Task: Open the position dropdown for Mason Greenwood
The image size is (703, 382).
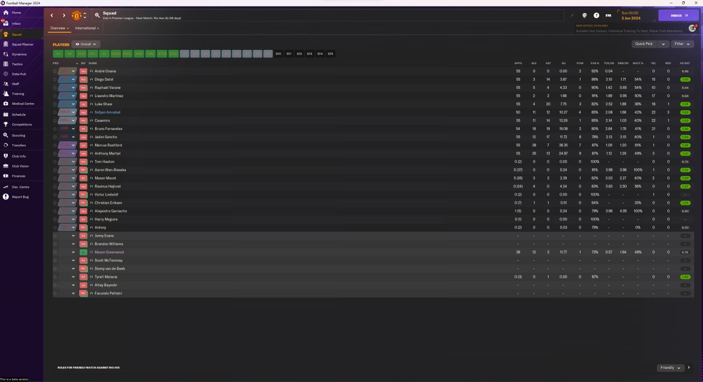Action: (73, 252)
